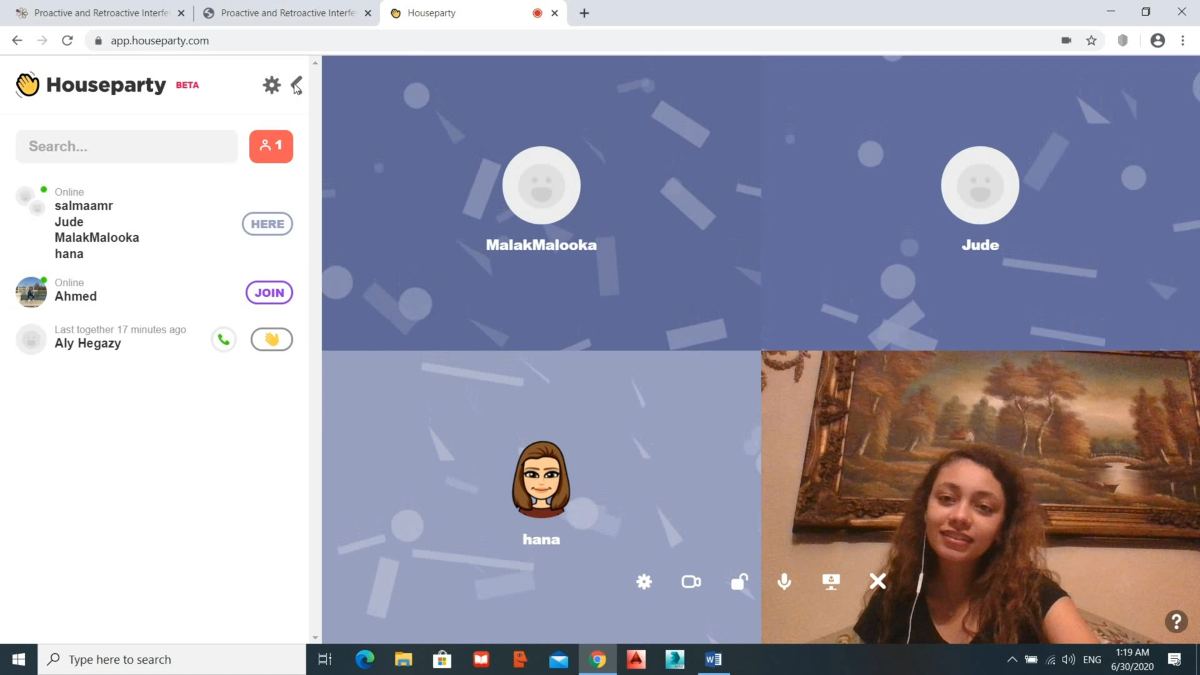
Task: Wave at Aly Hegazy
Action: click(x=271, y=339)
